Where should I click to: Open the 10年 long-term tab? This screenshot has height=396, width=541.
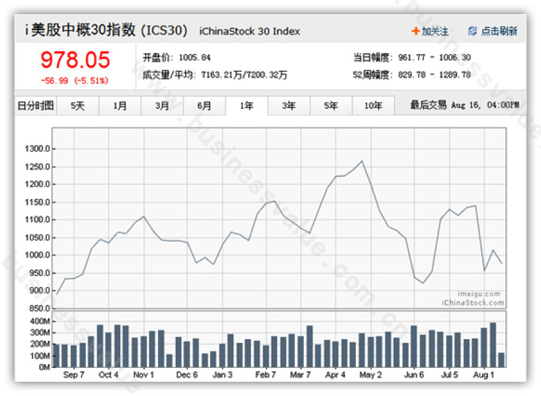click(373, 106)
